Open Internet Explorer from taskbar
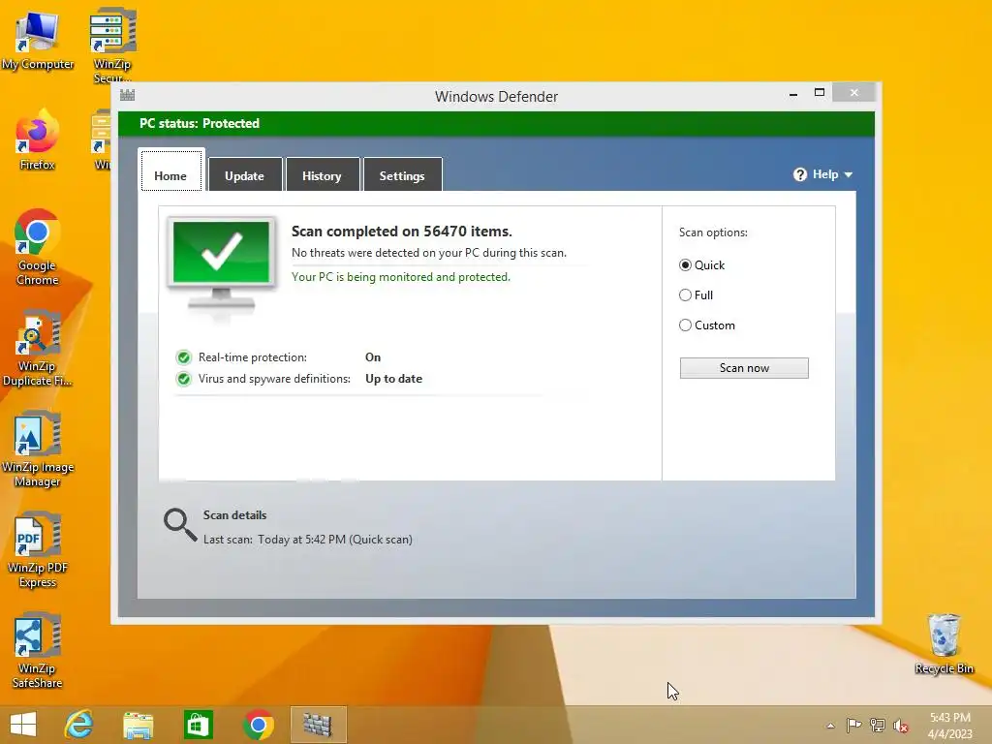 pos(79,725)
